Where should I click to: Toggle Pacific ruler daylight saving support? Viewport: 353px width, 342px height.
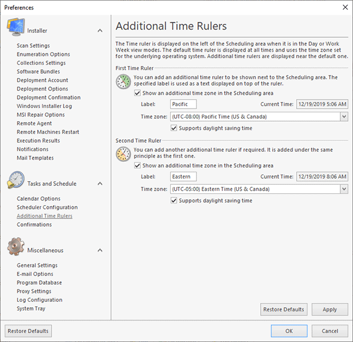(174, 128)
